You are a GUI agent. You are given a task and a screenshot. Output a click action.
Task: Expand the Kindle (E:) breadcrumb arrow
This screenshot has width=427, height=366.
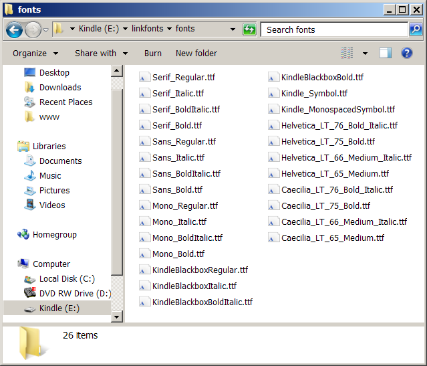[x=125, y=29]
